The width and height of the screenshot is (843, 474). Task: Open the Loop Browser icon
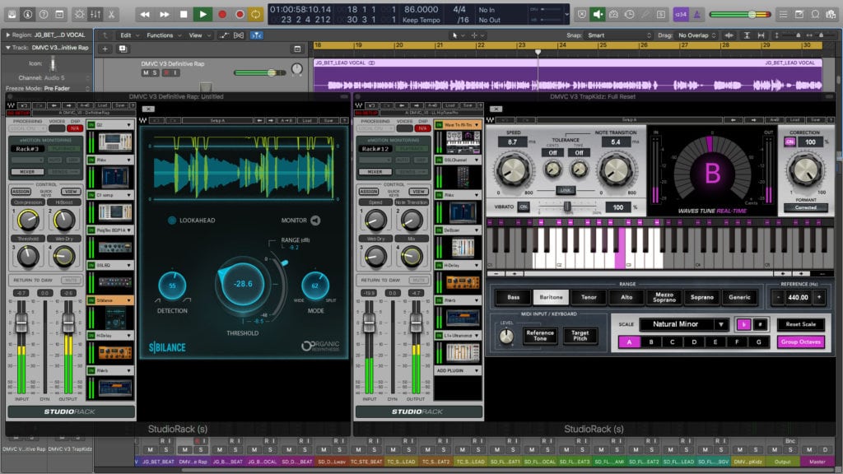(x=816, y=15)
